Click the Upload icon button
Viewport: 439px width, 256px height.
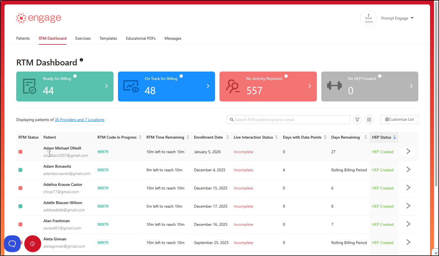pyautogui.click(x=368, y=18)
